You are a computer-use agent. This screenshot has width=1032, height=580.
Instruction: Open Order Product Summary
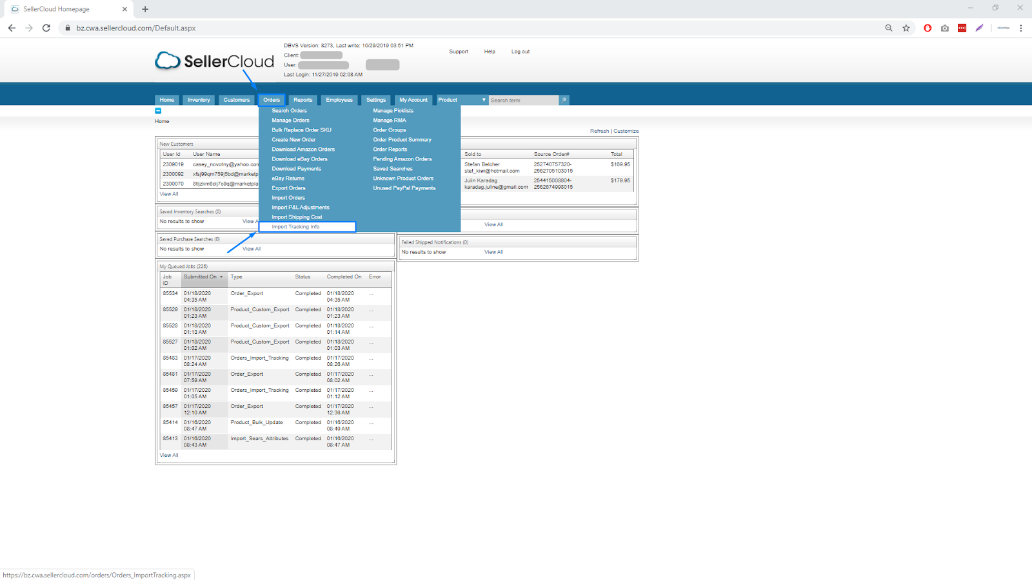point(402,140)
